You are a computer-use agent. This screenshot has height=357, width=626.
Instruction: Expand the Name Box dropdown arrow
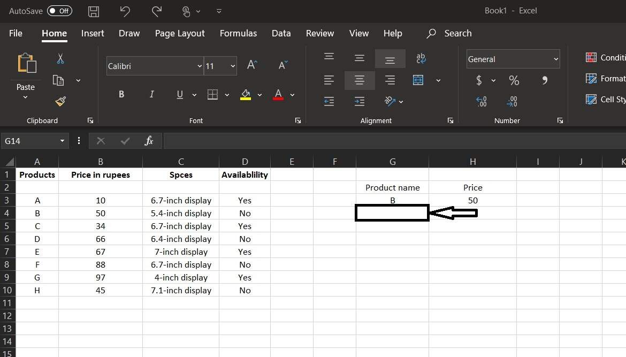click(62, 141)
